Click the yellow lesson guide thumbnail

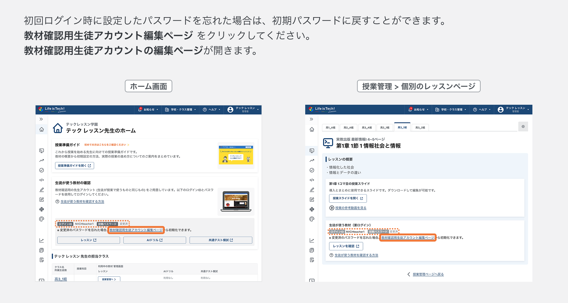[236, 155]
